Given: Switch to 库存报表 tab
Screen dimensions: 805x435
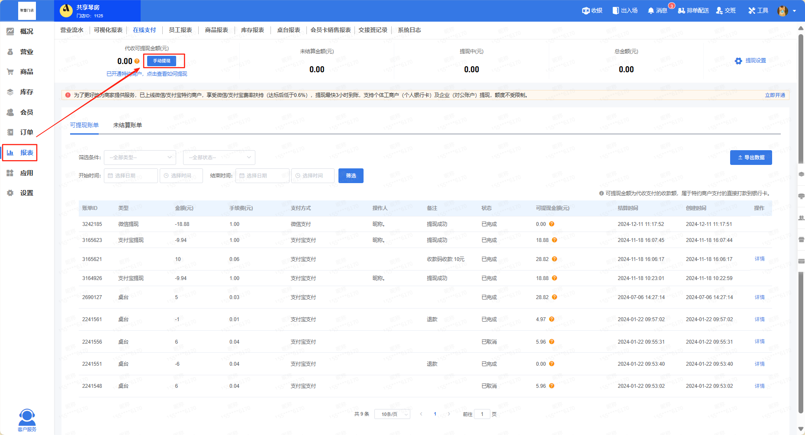Looking at the screenshot, I should (x=253, y=30).
